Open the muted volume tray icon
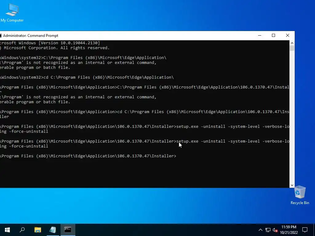315x236 pixels. 275,230
